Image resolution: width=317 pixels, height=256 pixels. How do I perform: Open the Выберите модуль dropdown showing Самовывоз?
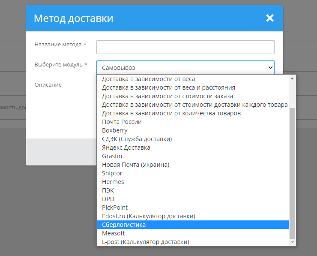(x=185, y=67)
